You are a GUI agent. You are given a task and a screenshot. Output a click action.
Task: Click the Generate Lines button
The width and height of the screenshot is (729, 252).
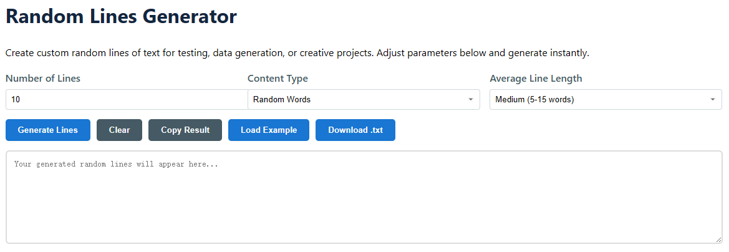click(48, 130)
